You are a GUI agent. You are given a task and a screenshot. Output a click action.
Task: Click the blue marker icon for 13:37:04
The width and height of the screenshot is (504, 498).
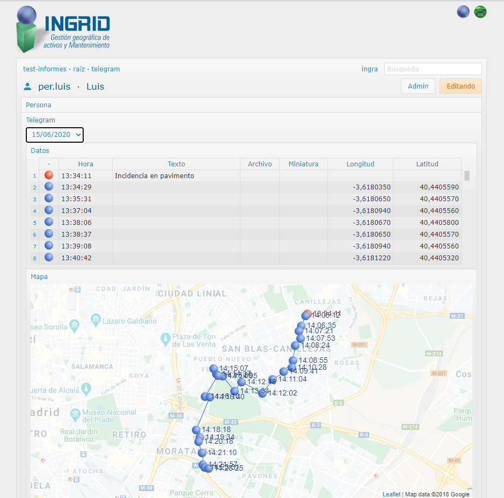click(49, 210)
